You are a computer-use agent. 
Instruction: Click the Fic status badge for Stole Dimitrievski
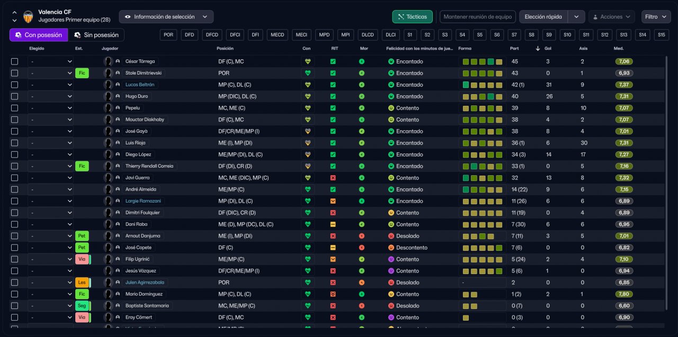pyautogui.click(x=82, y=73)
